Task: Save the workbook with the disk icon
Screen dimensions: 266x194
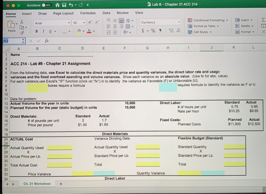Action: pyautogui.click(x=64, y=5)
